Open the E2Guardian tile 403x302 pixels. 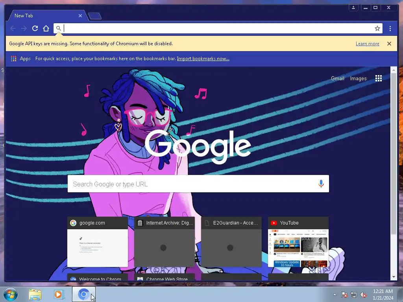(231, 242)
